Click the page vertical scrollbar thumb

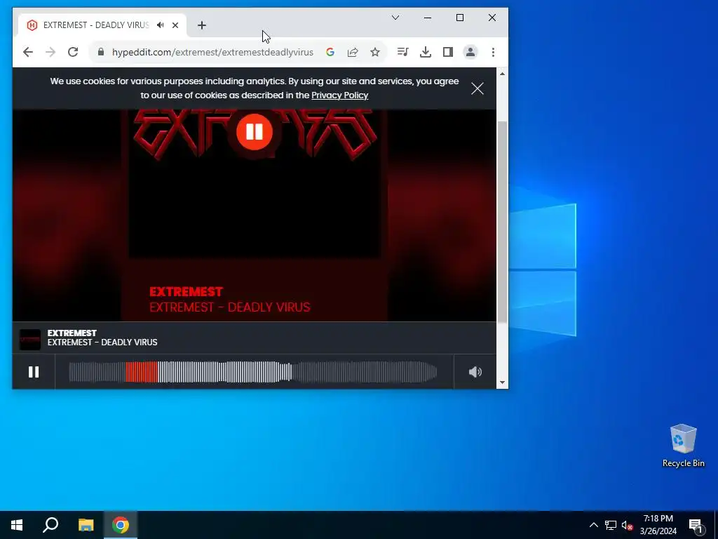pos(502,222)
